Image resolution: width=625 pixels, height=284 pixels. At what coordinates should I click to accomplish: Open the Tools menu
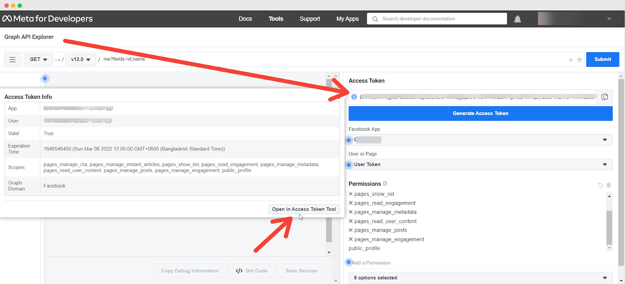pos(276,19)
